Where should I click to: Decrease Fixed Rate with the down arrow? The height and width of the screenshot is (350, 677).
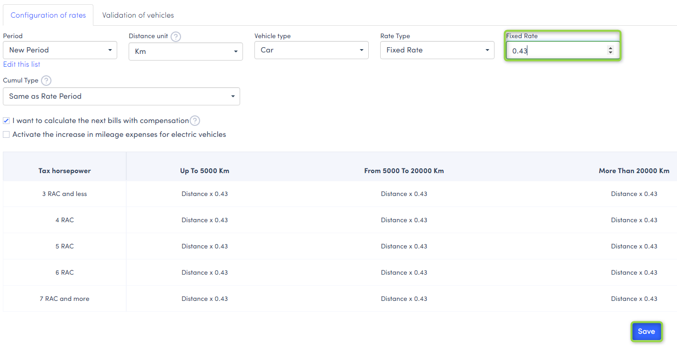click(610, 52)
